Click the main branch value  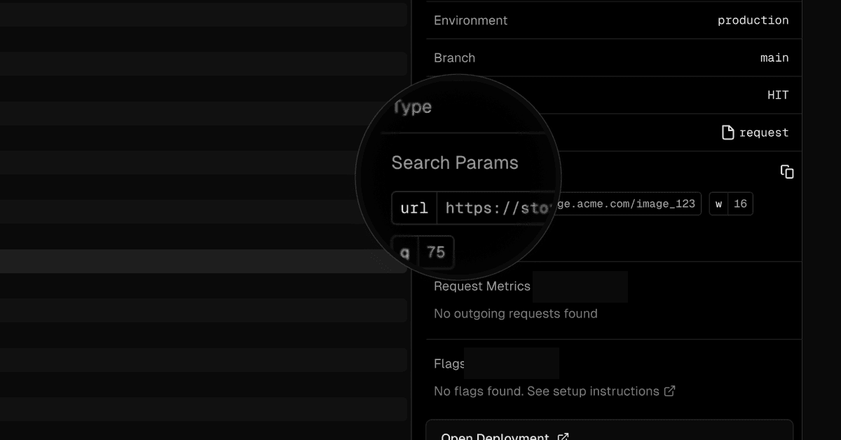774,58
